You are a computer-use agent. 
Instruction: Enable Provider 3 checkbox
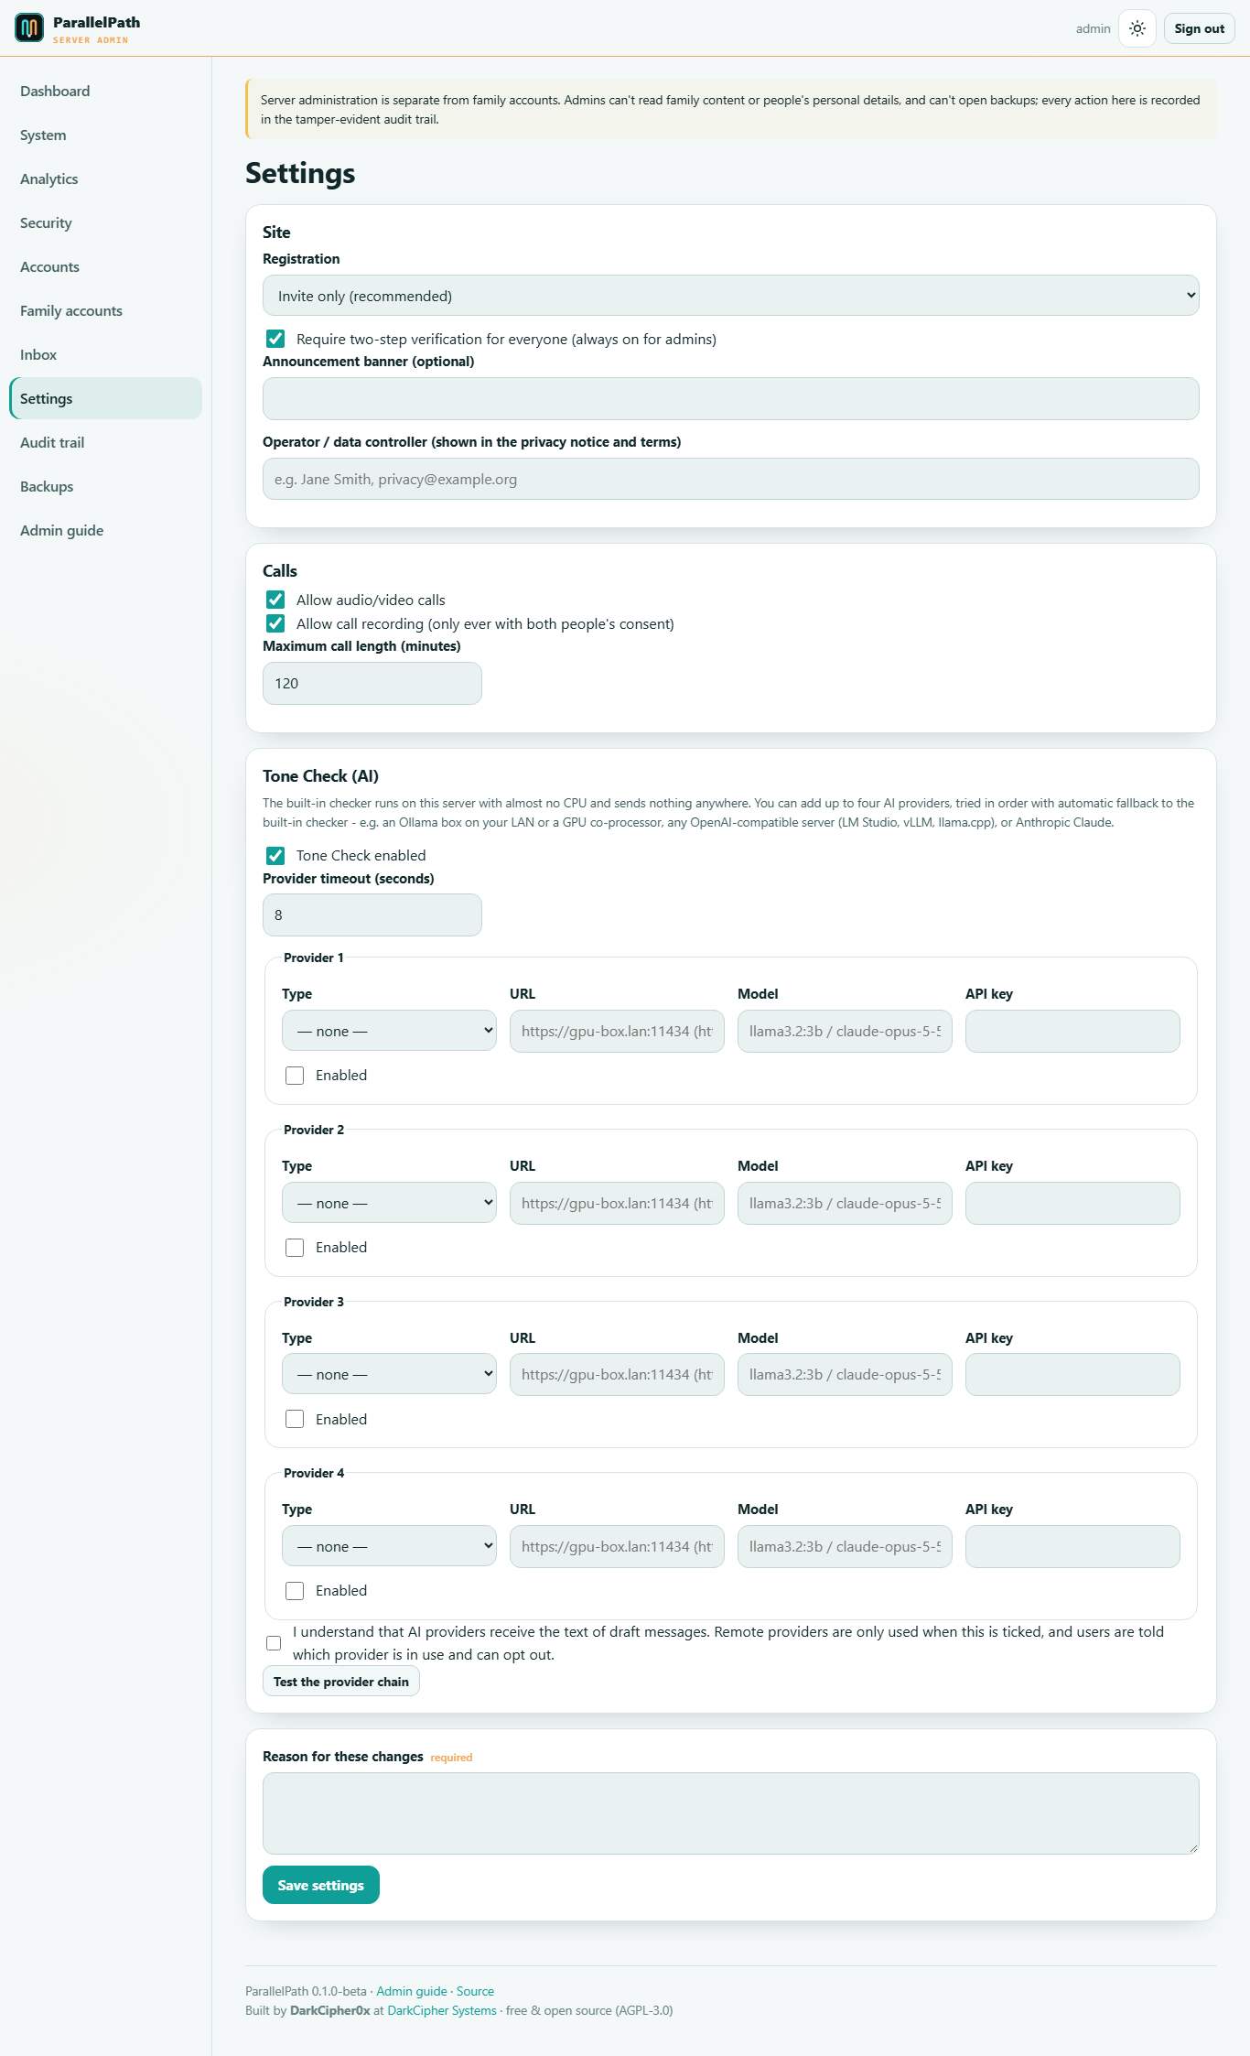click(295, 1419)
